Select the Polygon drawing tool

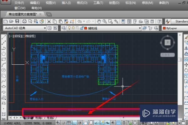3,53
